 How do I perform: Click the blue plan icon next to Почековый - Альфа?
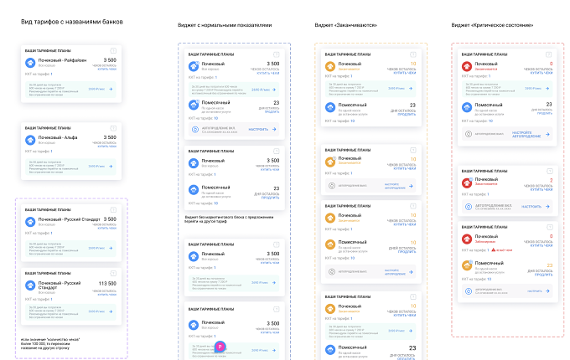(30, 140)
